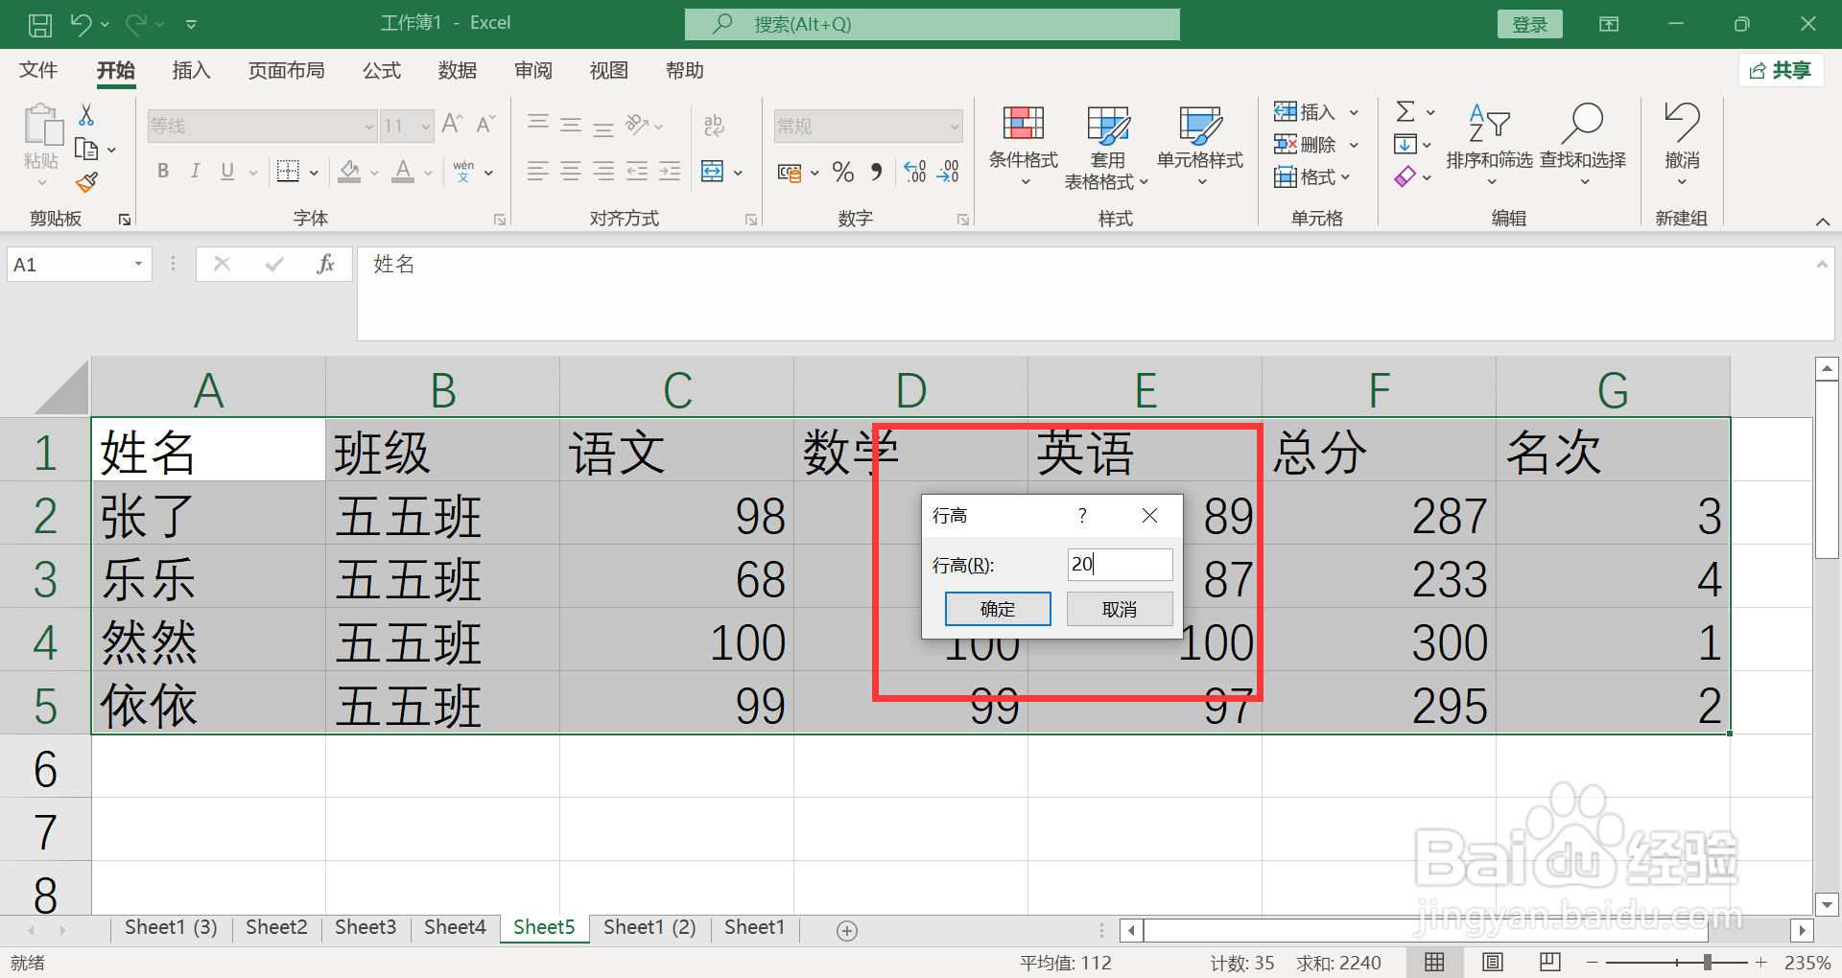1842x978 pixels.
Task: Click 确定 in the 行高 dialog
Action: click(998, 609)
